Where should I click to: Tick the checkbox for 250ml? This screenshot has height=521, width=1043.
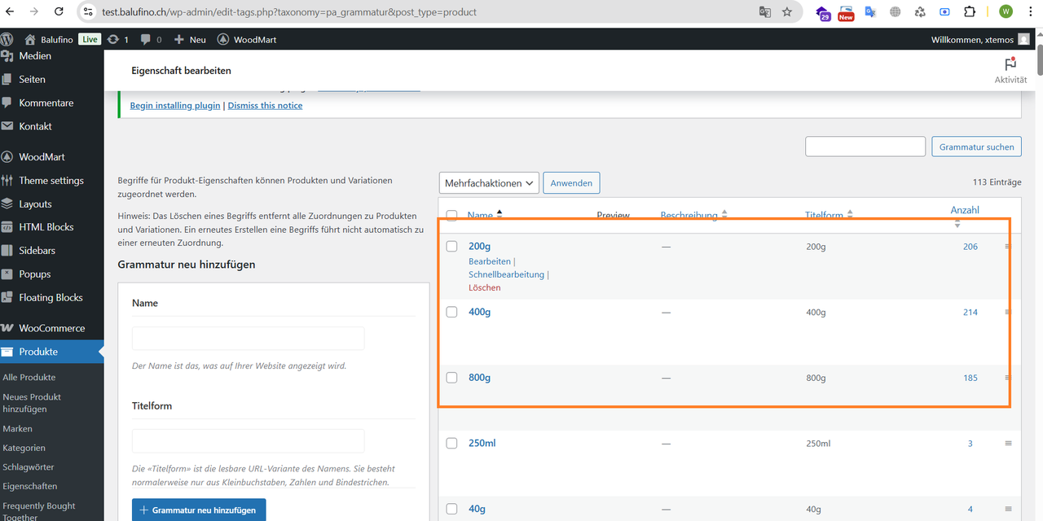pyautogui.click(x=451, y=443)
